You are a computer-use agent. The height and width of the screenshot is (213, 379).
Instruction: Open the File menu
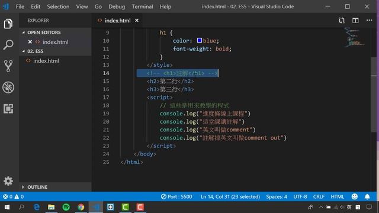[x=20, y=7]
